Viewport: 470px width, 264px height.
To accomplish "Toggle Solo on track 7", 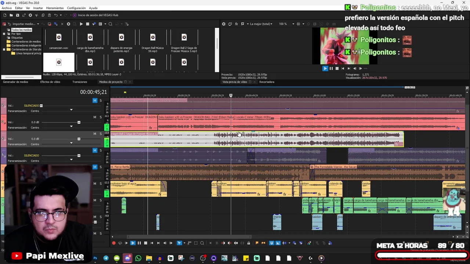I will [101, 183].
